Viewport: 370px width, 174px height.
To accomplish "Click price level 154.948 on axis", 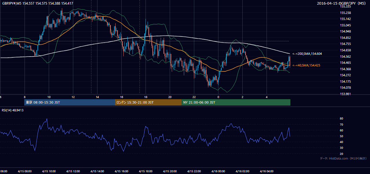I will tap(345, 31).
